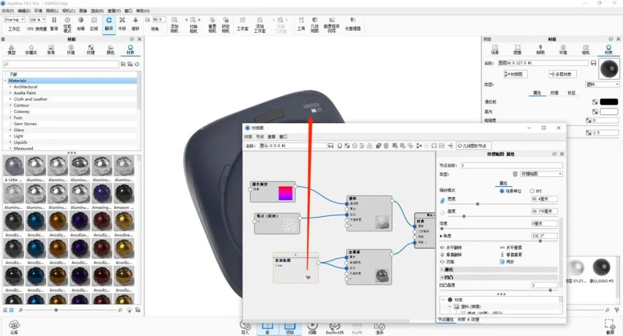Open the 工具 tools icon
The width and height of the screenshot is (623, 336).
301,20
